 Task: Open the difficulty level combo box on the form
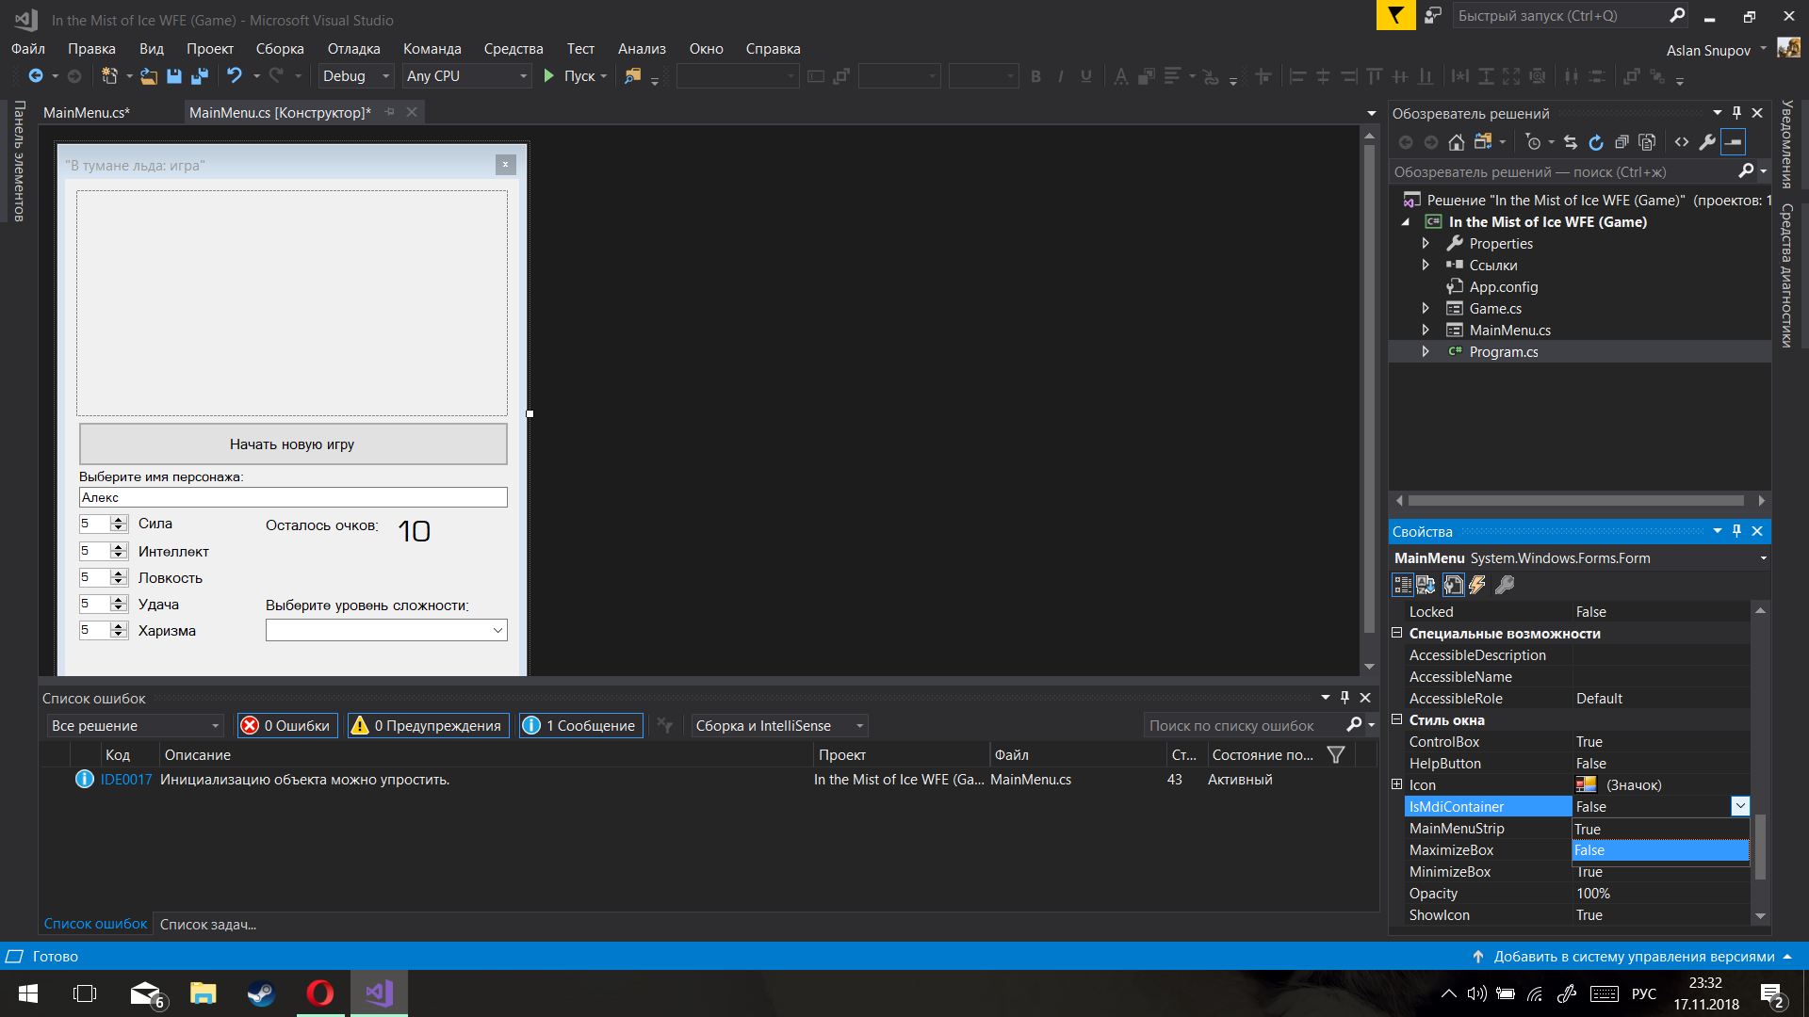(386, 630)
